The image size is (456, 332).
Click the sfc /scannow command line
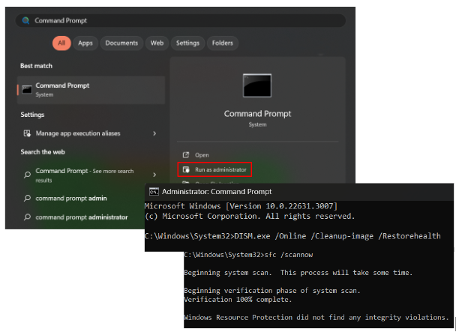click(248, 255)
